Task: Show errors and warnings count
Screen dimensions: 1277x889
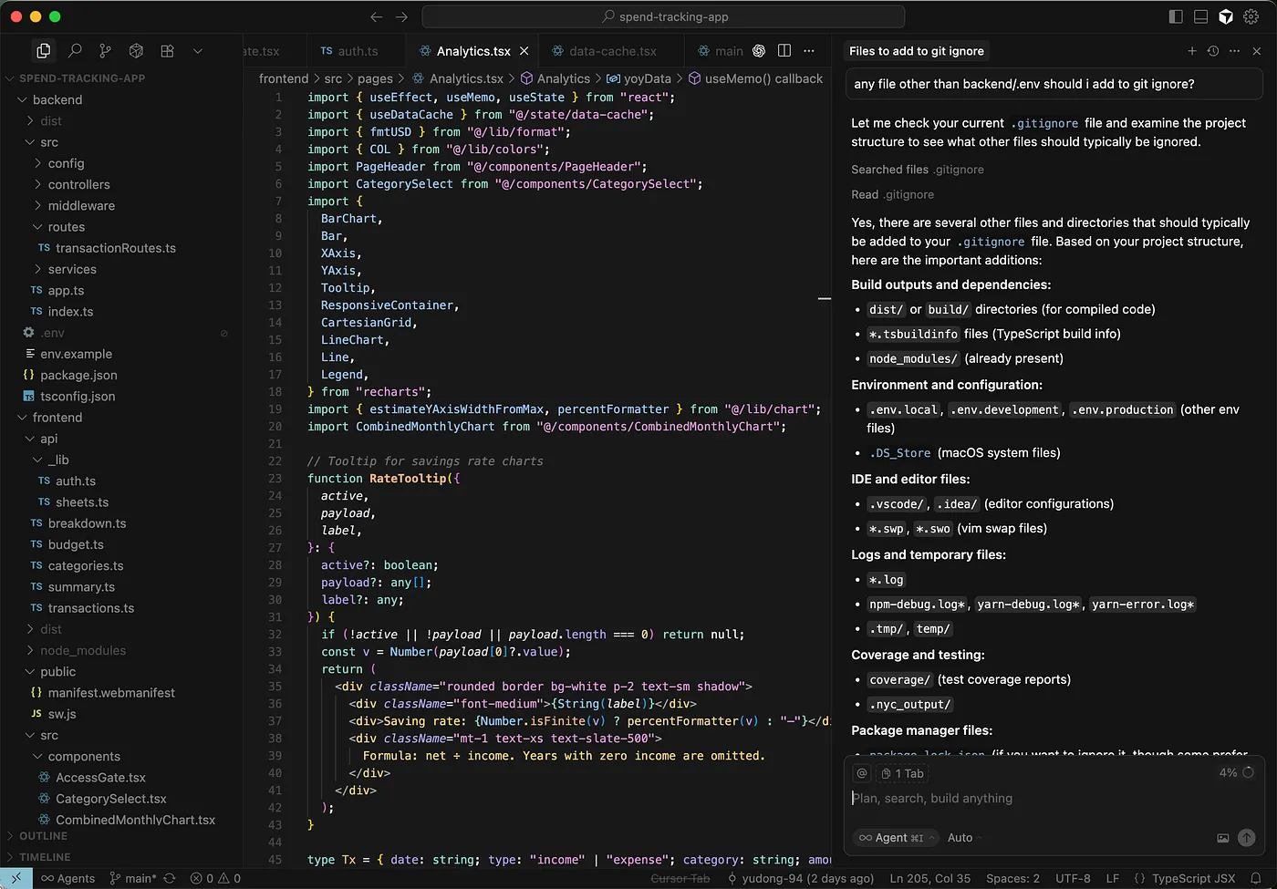Action: point(215,878)
